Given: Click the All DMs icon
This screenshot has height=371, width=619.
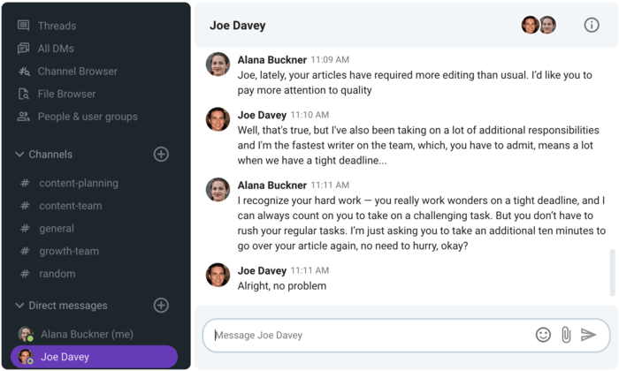Looking at the screenshot, I should [x=24, y=49].
